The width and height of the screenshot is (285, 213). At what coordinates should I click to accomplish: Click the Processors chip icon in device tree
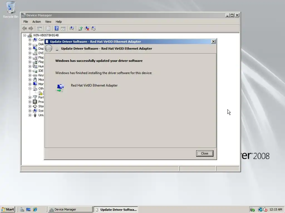click(x=35, y=102)
